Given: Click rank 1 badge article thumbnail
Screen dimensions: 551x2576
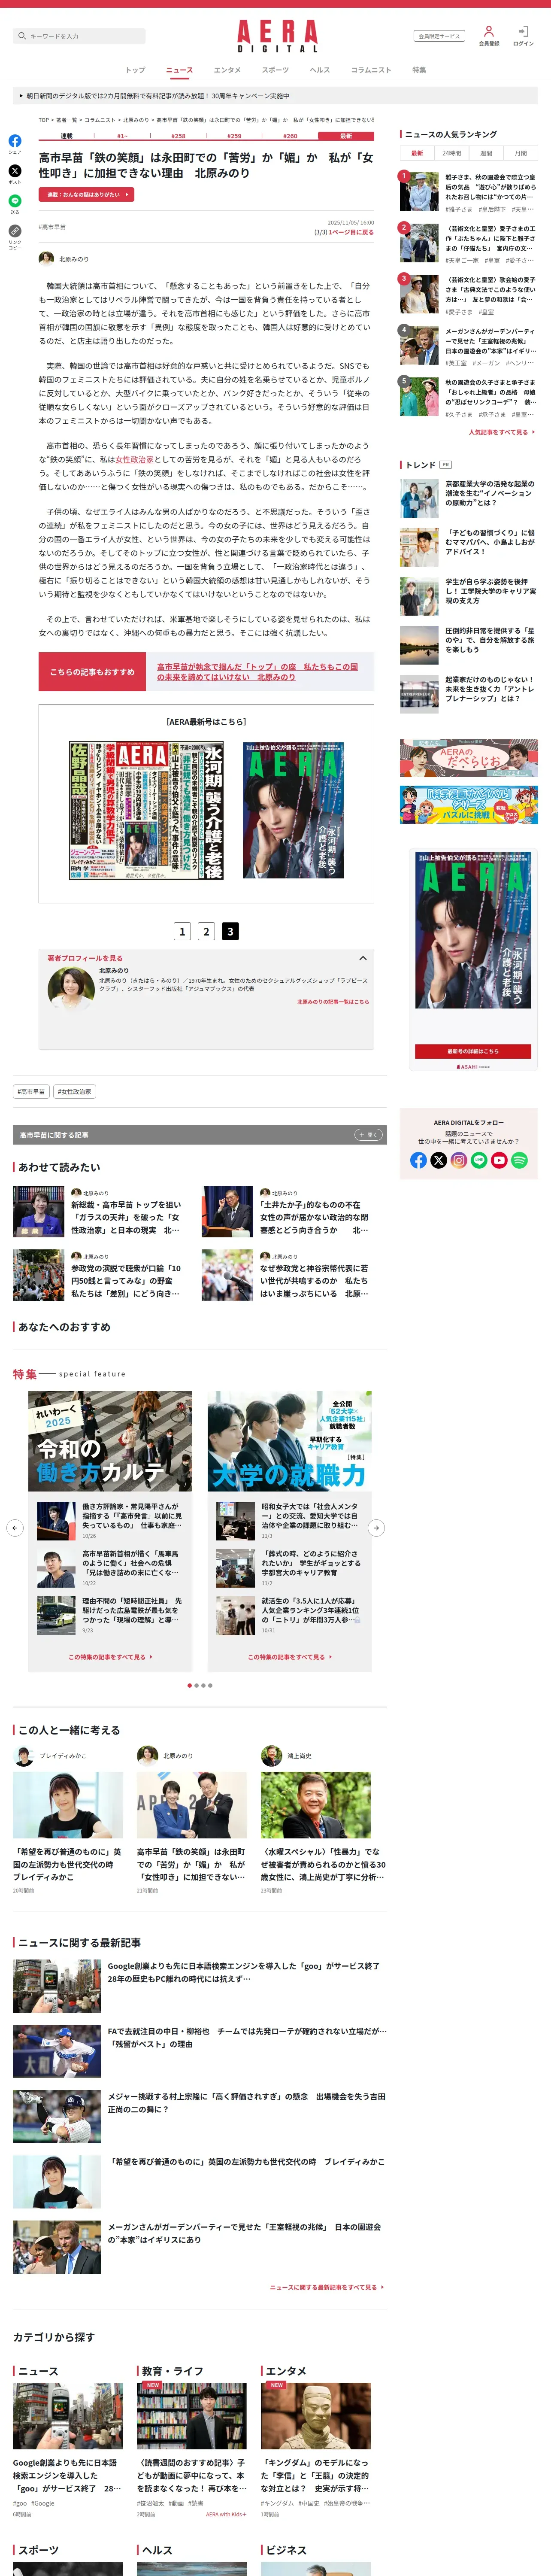Looking at the screenshot, I should [x=419, y=190].
